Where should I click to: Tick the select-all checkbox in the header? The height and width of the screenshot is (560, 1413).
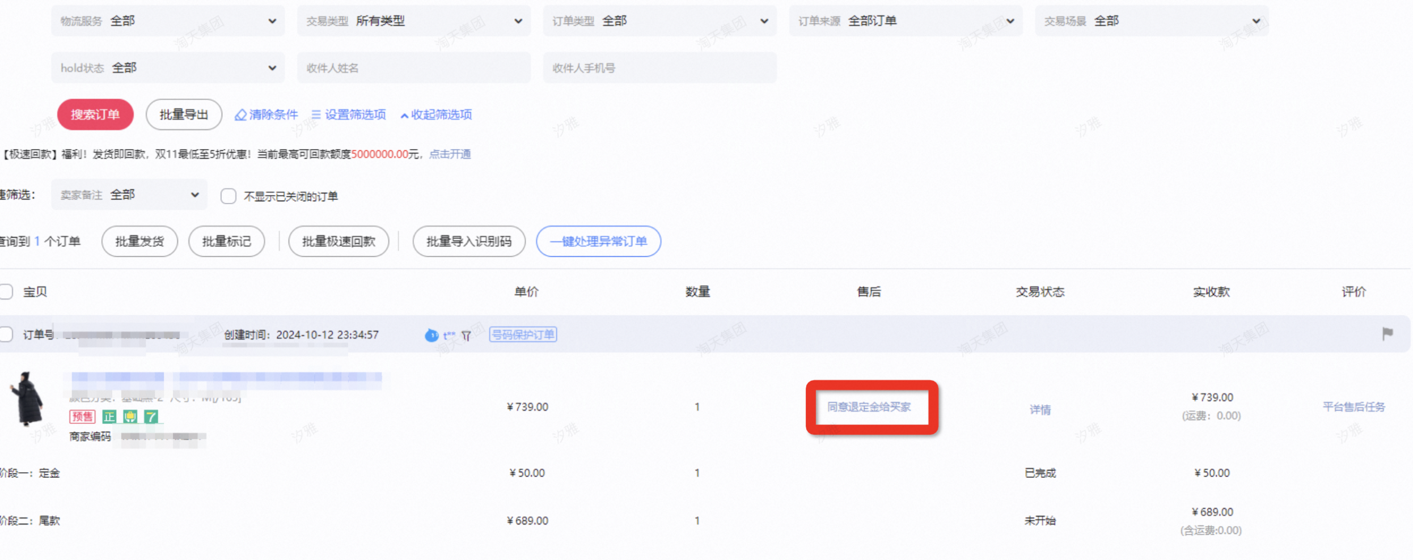click(x=6, y=291)
